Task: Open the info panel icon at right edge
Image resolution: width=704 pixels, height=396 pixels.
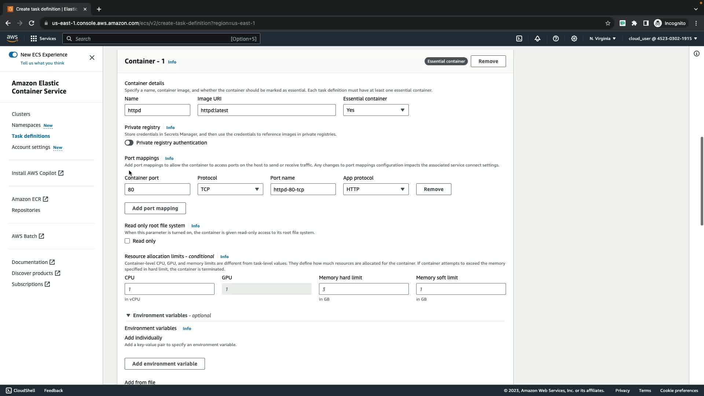Action: pyautogui.click(x=696, y=54)
